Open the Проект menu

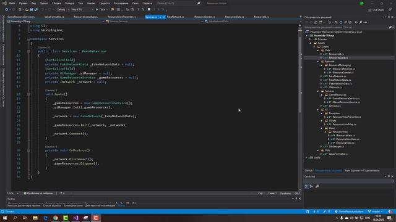44,3
